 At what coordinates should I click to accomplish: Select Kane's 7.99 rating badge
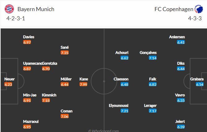point(83,84)
